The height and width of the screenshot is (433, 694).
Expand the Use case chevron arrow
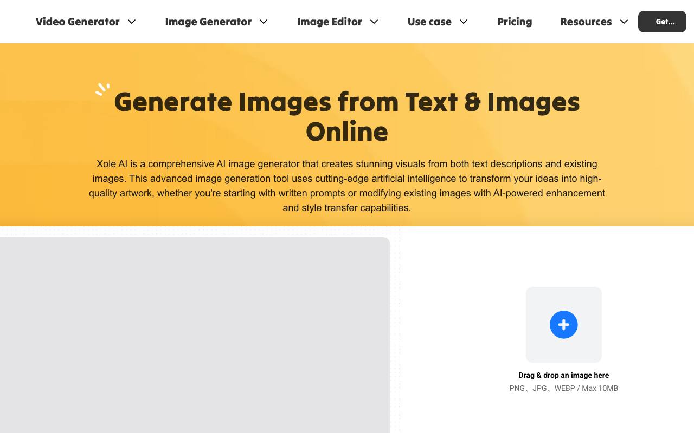tap(464, 22)
